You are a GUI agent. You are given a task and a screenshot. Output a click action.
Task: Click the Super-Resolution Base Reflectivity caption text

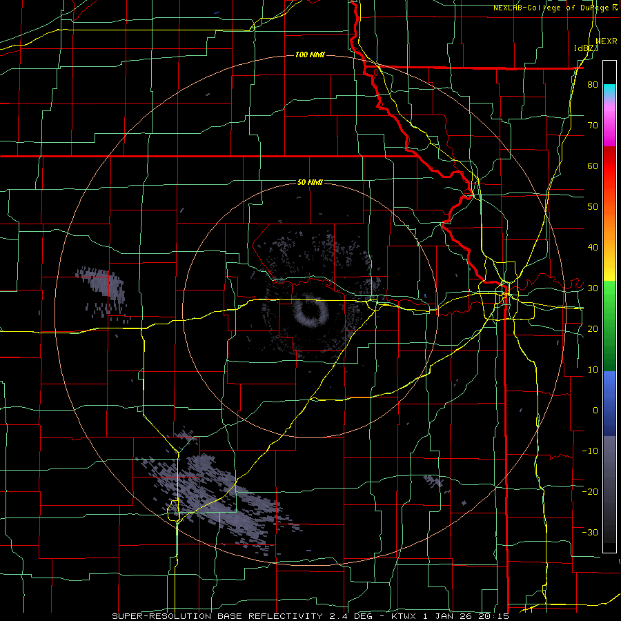click(310, 616)
